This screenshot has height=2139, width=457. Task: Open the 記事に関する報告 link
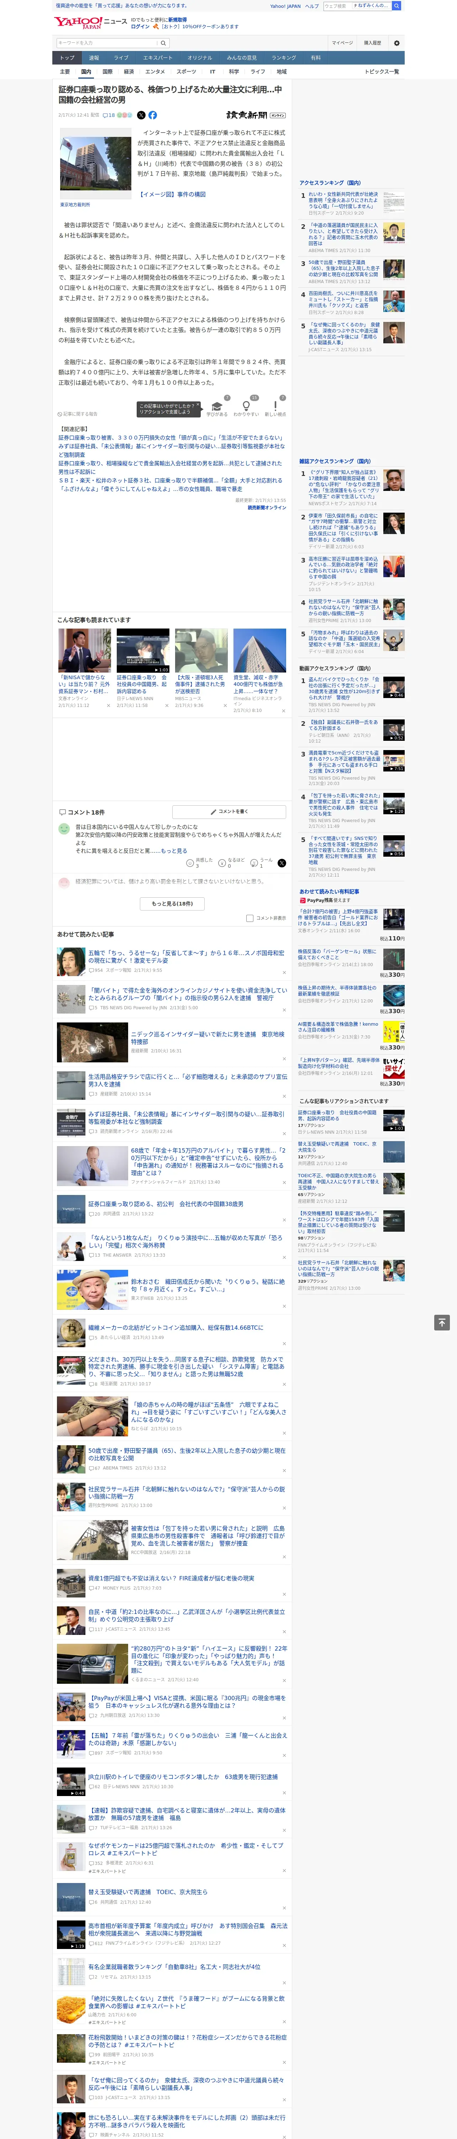78,414
